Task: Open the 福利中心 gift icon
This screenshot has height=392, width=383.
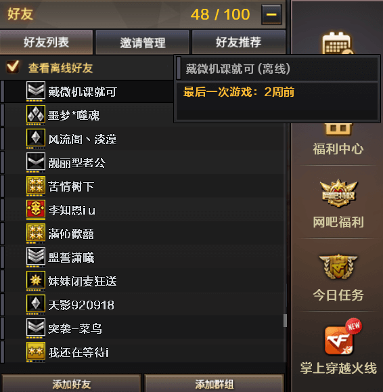Action: click(338, 129)
